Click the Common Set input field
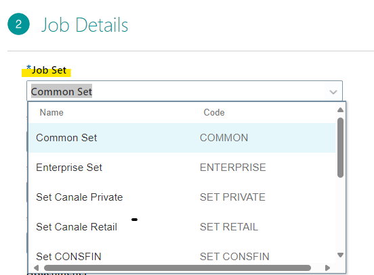 pos(184,91)
